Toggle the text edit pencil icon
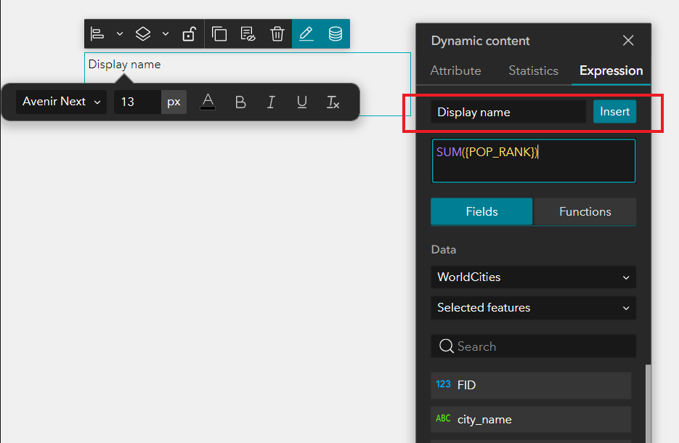Screen dimensions: 679x443 pyautogui.click(x=306, y=34)
